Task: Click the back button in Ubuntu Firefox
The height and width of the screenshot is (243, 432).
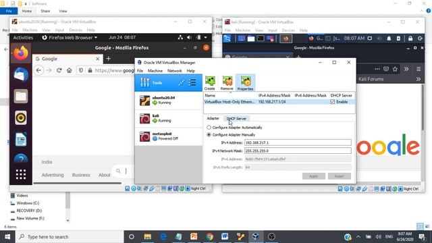Action: [x=38, y=70]
